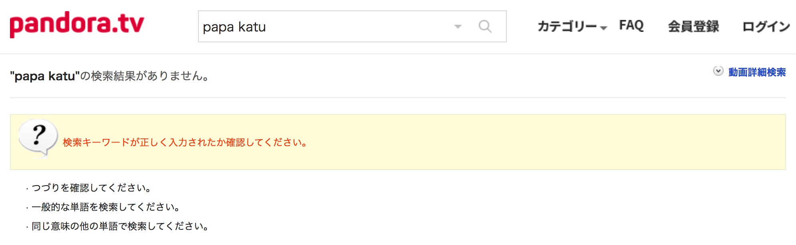Open the FAQ page

[x=631, y=26]
